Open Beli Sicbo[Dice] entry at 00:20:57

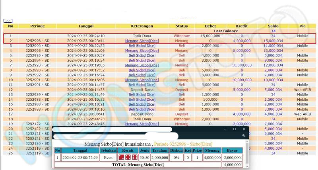click(142, 55)
